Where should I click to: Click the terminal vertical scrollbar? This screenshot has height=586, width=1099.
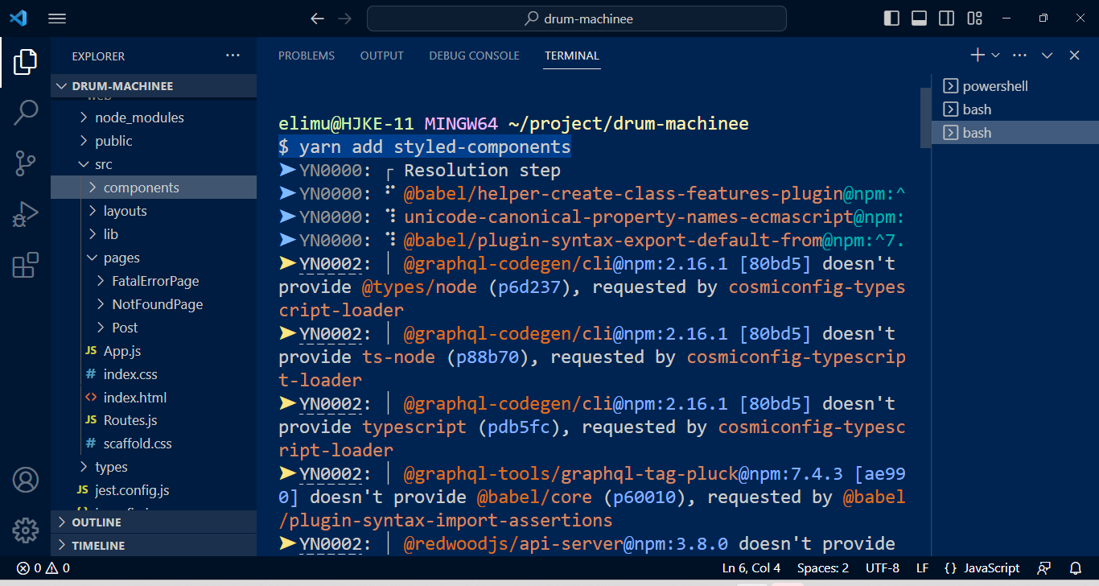pyautogui.click(x=925, y=118)
